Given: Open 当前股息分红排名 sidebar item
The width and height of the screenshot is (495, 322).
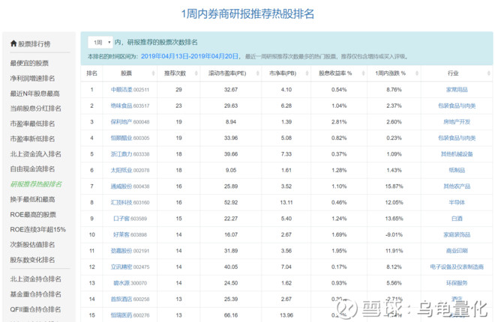Looking at the screenshot, I should pos(36,109).
